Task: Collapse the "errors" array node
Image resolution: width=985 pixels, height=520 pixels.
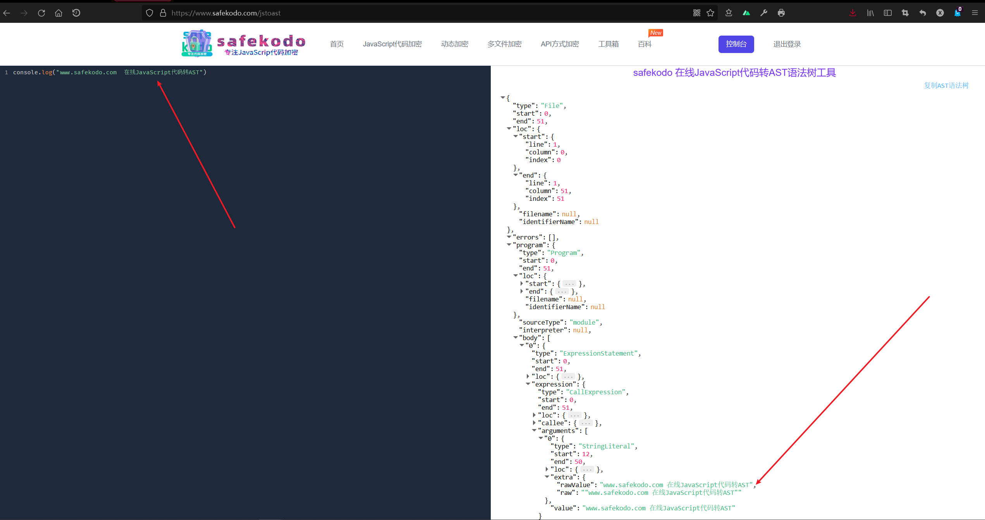Action: point(509,237)
